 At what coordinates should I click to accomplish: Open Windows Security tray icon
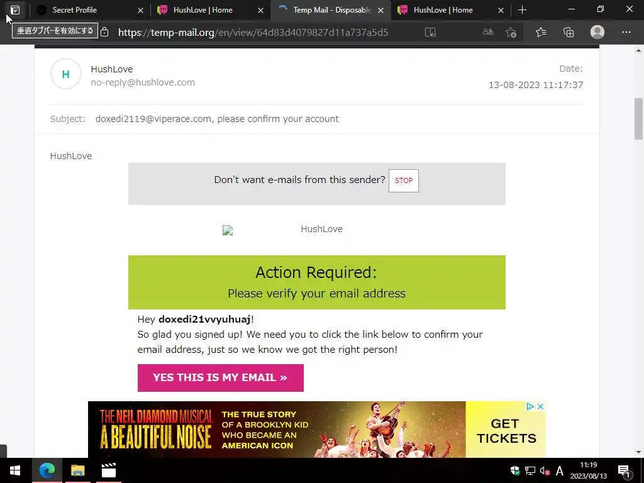click(x=514, y=470)
